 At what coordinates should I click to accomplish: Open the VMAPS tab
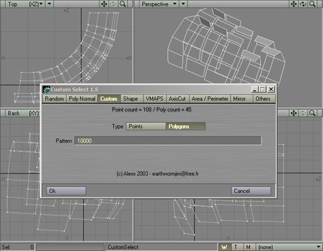pyautogui.click(x=154, y=99)
